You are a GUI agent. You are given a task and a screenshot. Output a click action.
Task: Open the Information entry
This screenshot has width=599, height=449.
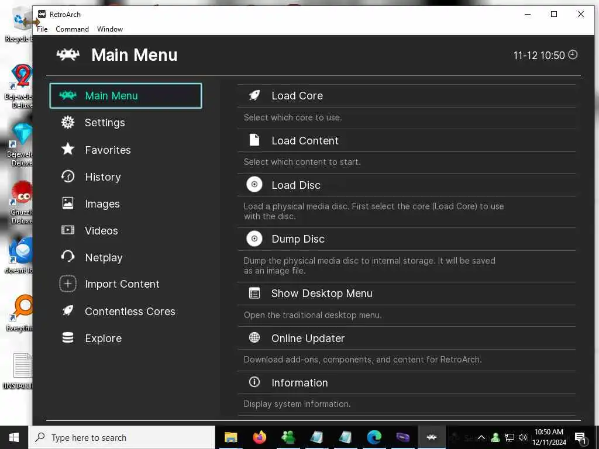point(407,382)
